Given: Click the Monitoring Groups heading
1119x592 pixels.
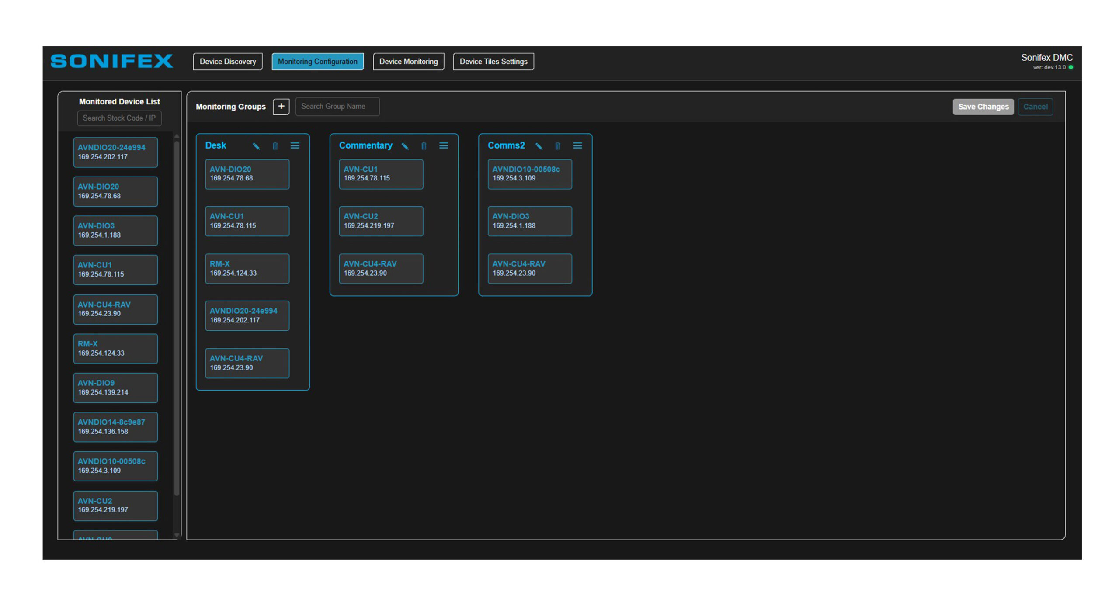Looking at the screenshot, I should pos(230,107).
